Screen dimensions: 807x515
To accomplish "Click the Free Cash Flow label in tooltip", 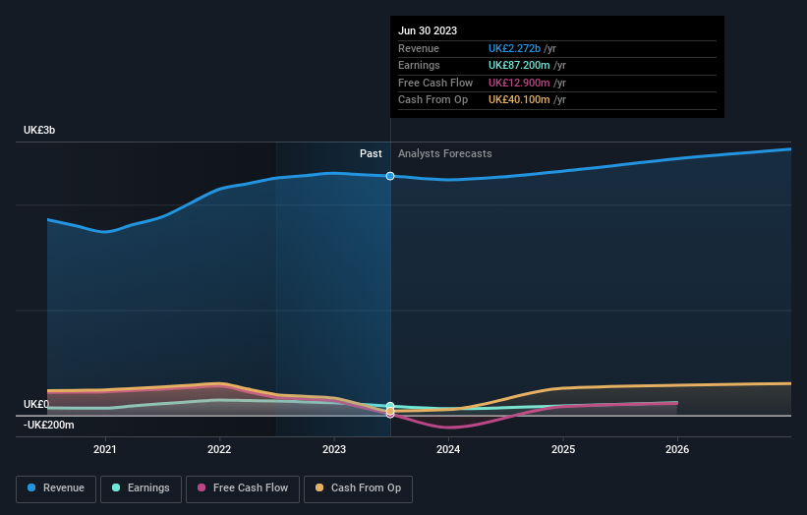I will tap(435, 83).
